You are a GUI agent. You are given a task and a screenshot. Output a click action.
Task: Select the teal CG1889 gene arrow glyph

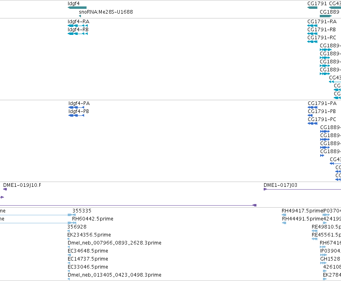[x=326, y=16]
